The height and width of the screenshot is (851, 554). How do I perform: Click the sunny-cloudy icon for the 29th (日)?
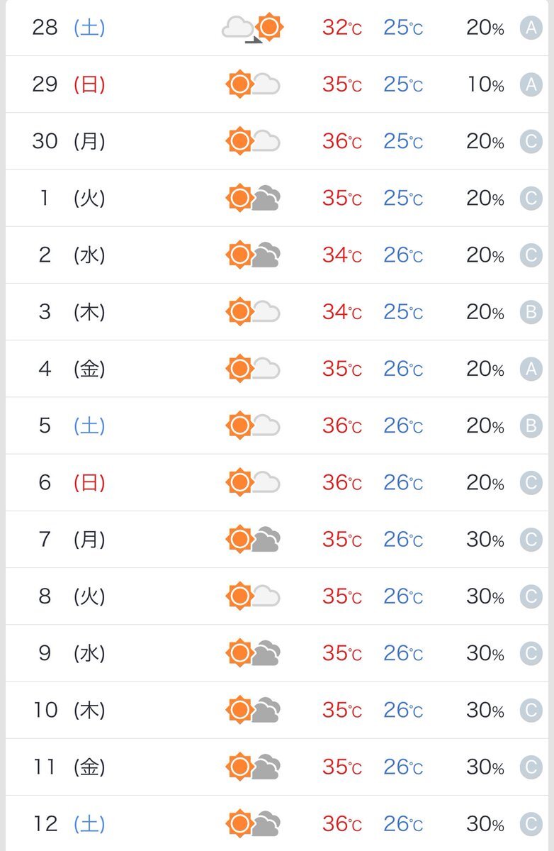tap(253, 84)
